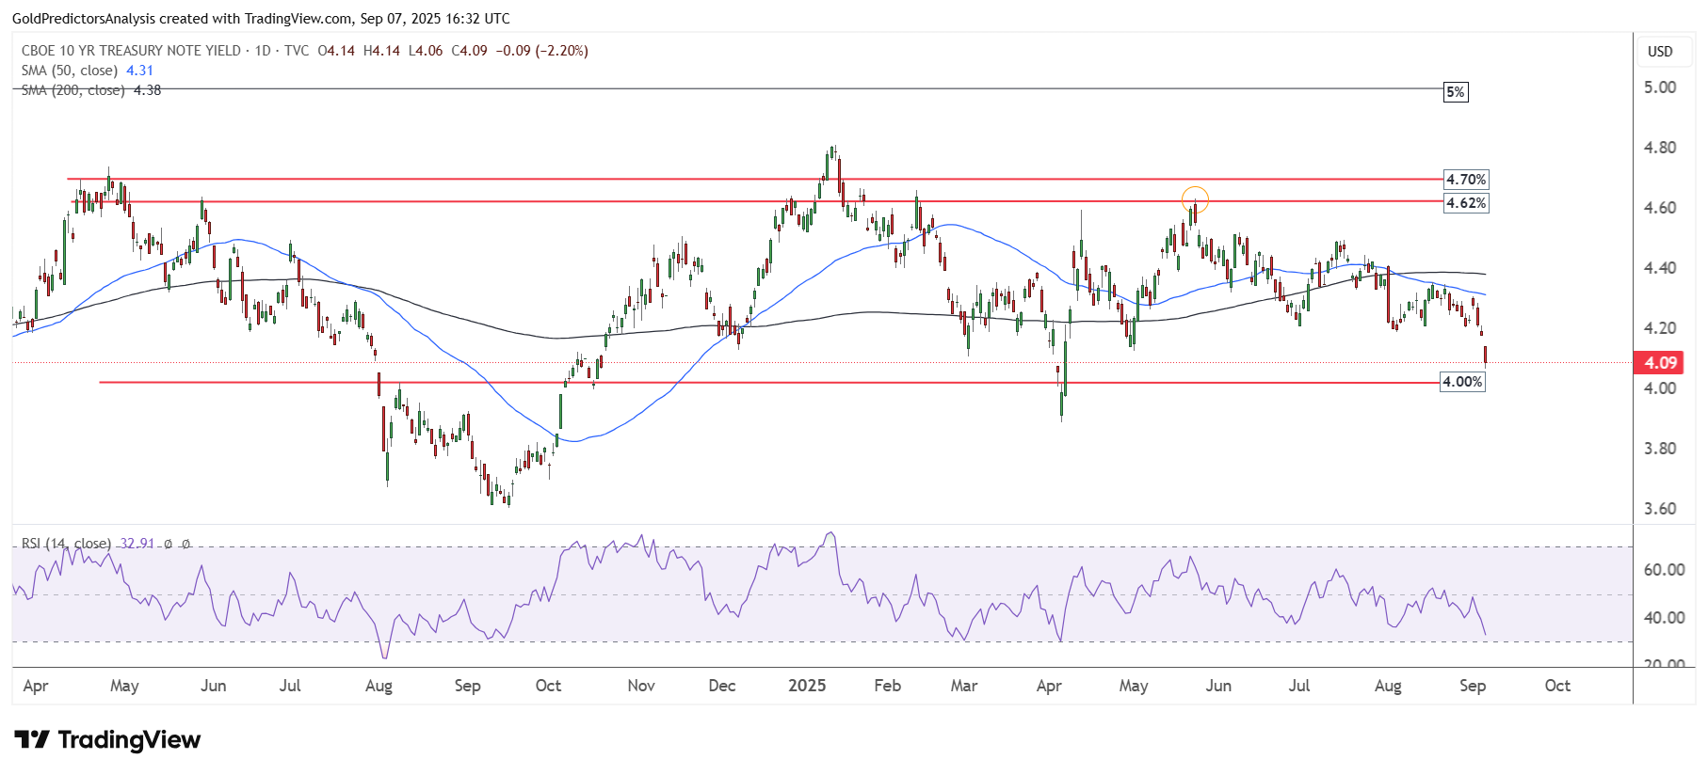Click the SMA 50 value 4.31

pyautogui.click(x=139, y=71)
